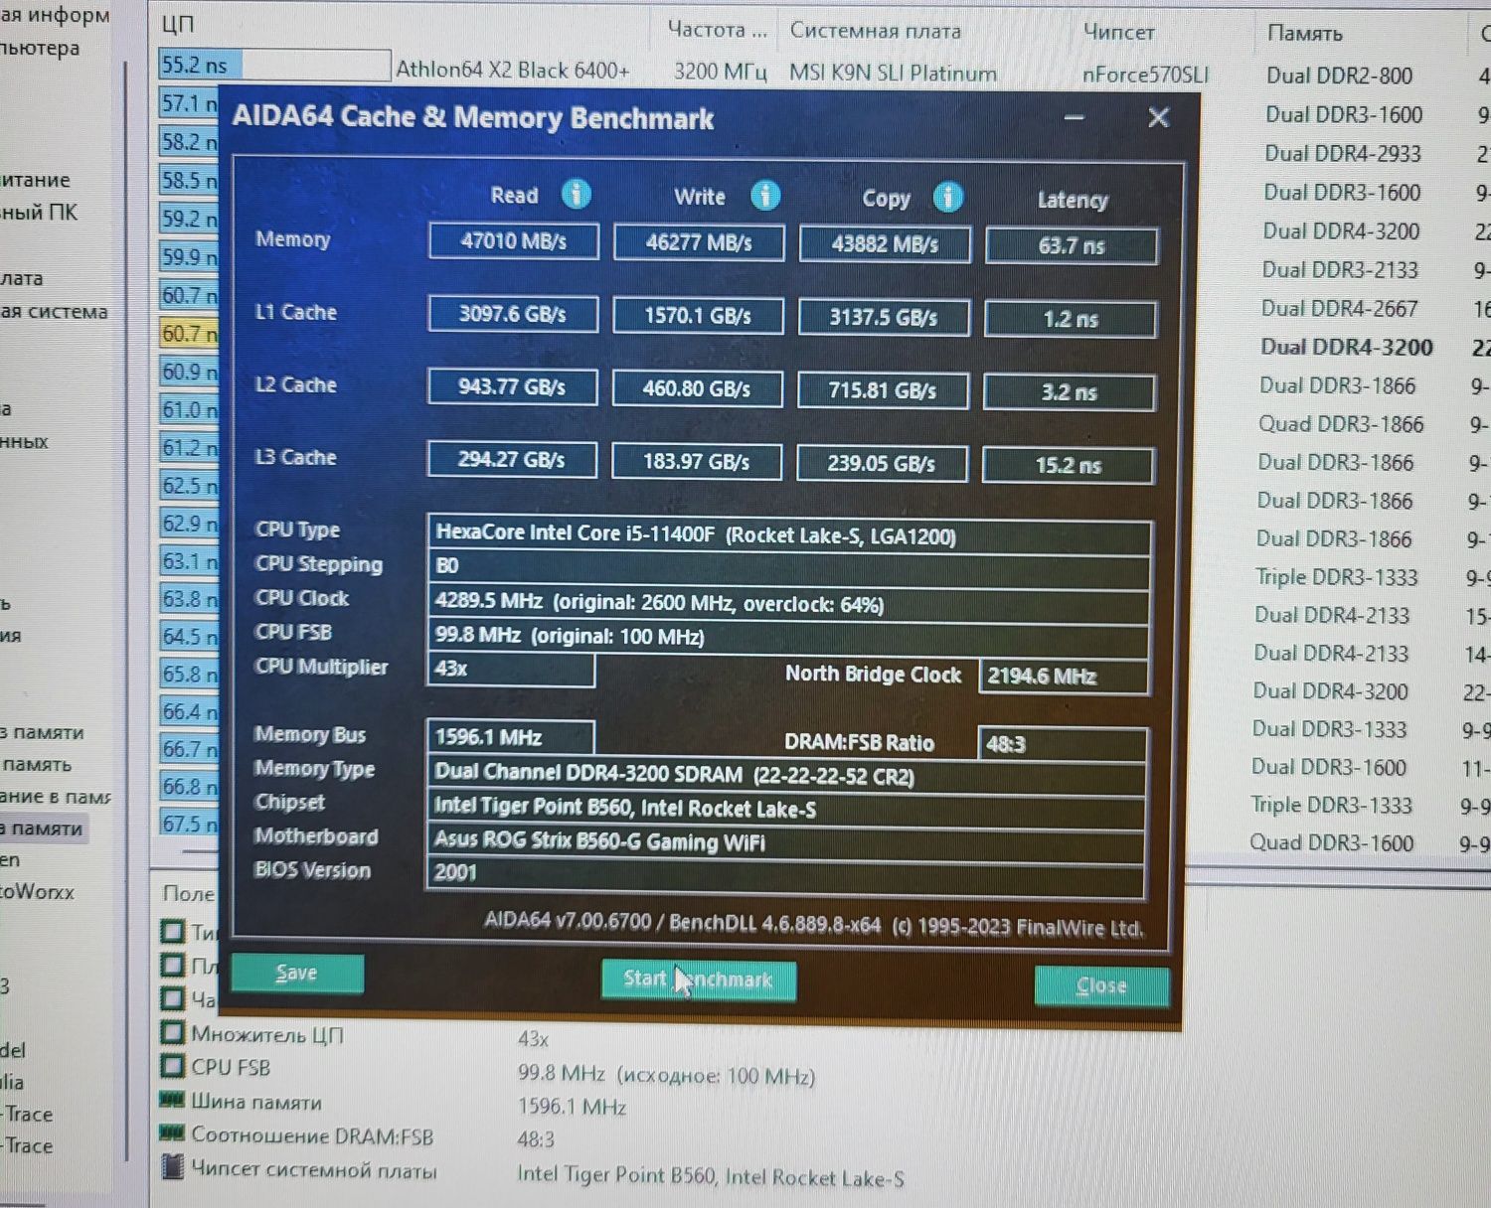Click the Множитель ЦП row icon

pos(173,1032)
